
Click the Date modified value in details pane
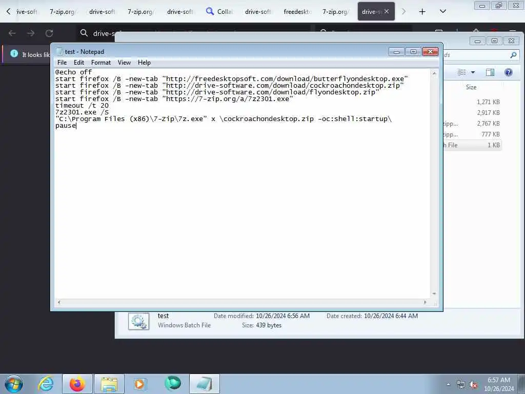pos(282,316)
